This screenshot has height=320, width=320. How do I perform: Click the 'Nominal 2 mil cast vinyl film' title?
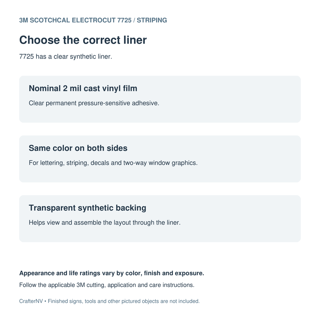tap(83, 88)
